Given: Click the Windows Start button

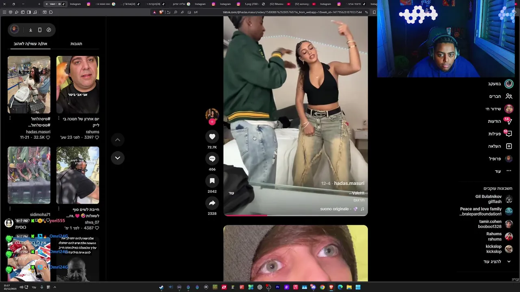Looking at the screenshot, I should coord(358,287).
